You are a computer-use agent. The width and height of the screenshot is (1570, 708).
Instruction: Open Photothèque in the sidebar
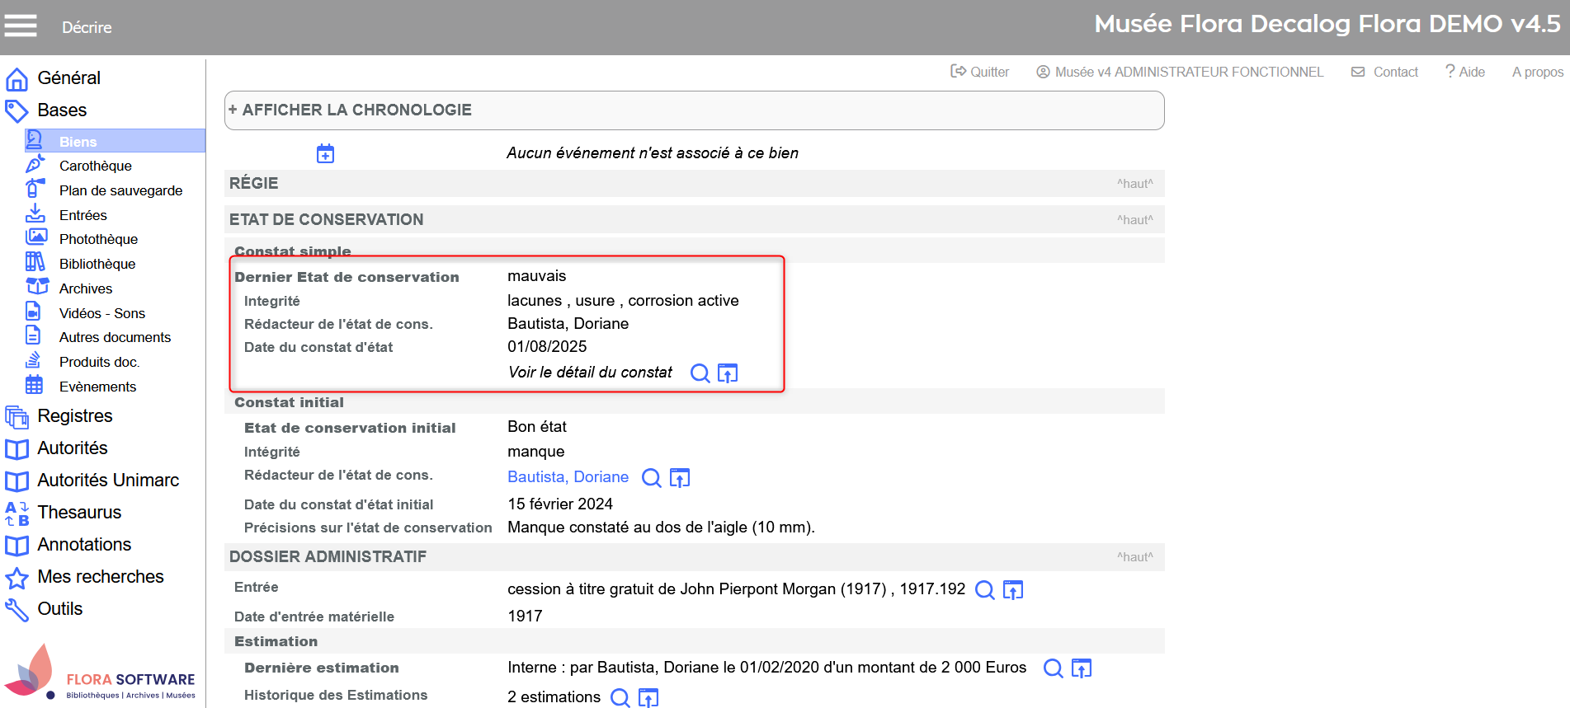[x=98, y=239]
